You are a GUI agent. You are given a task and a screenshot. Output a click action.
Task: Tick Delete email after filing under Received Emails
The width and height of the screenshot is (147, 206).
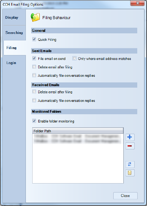[34, 91]
